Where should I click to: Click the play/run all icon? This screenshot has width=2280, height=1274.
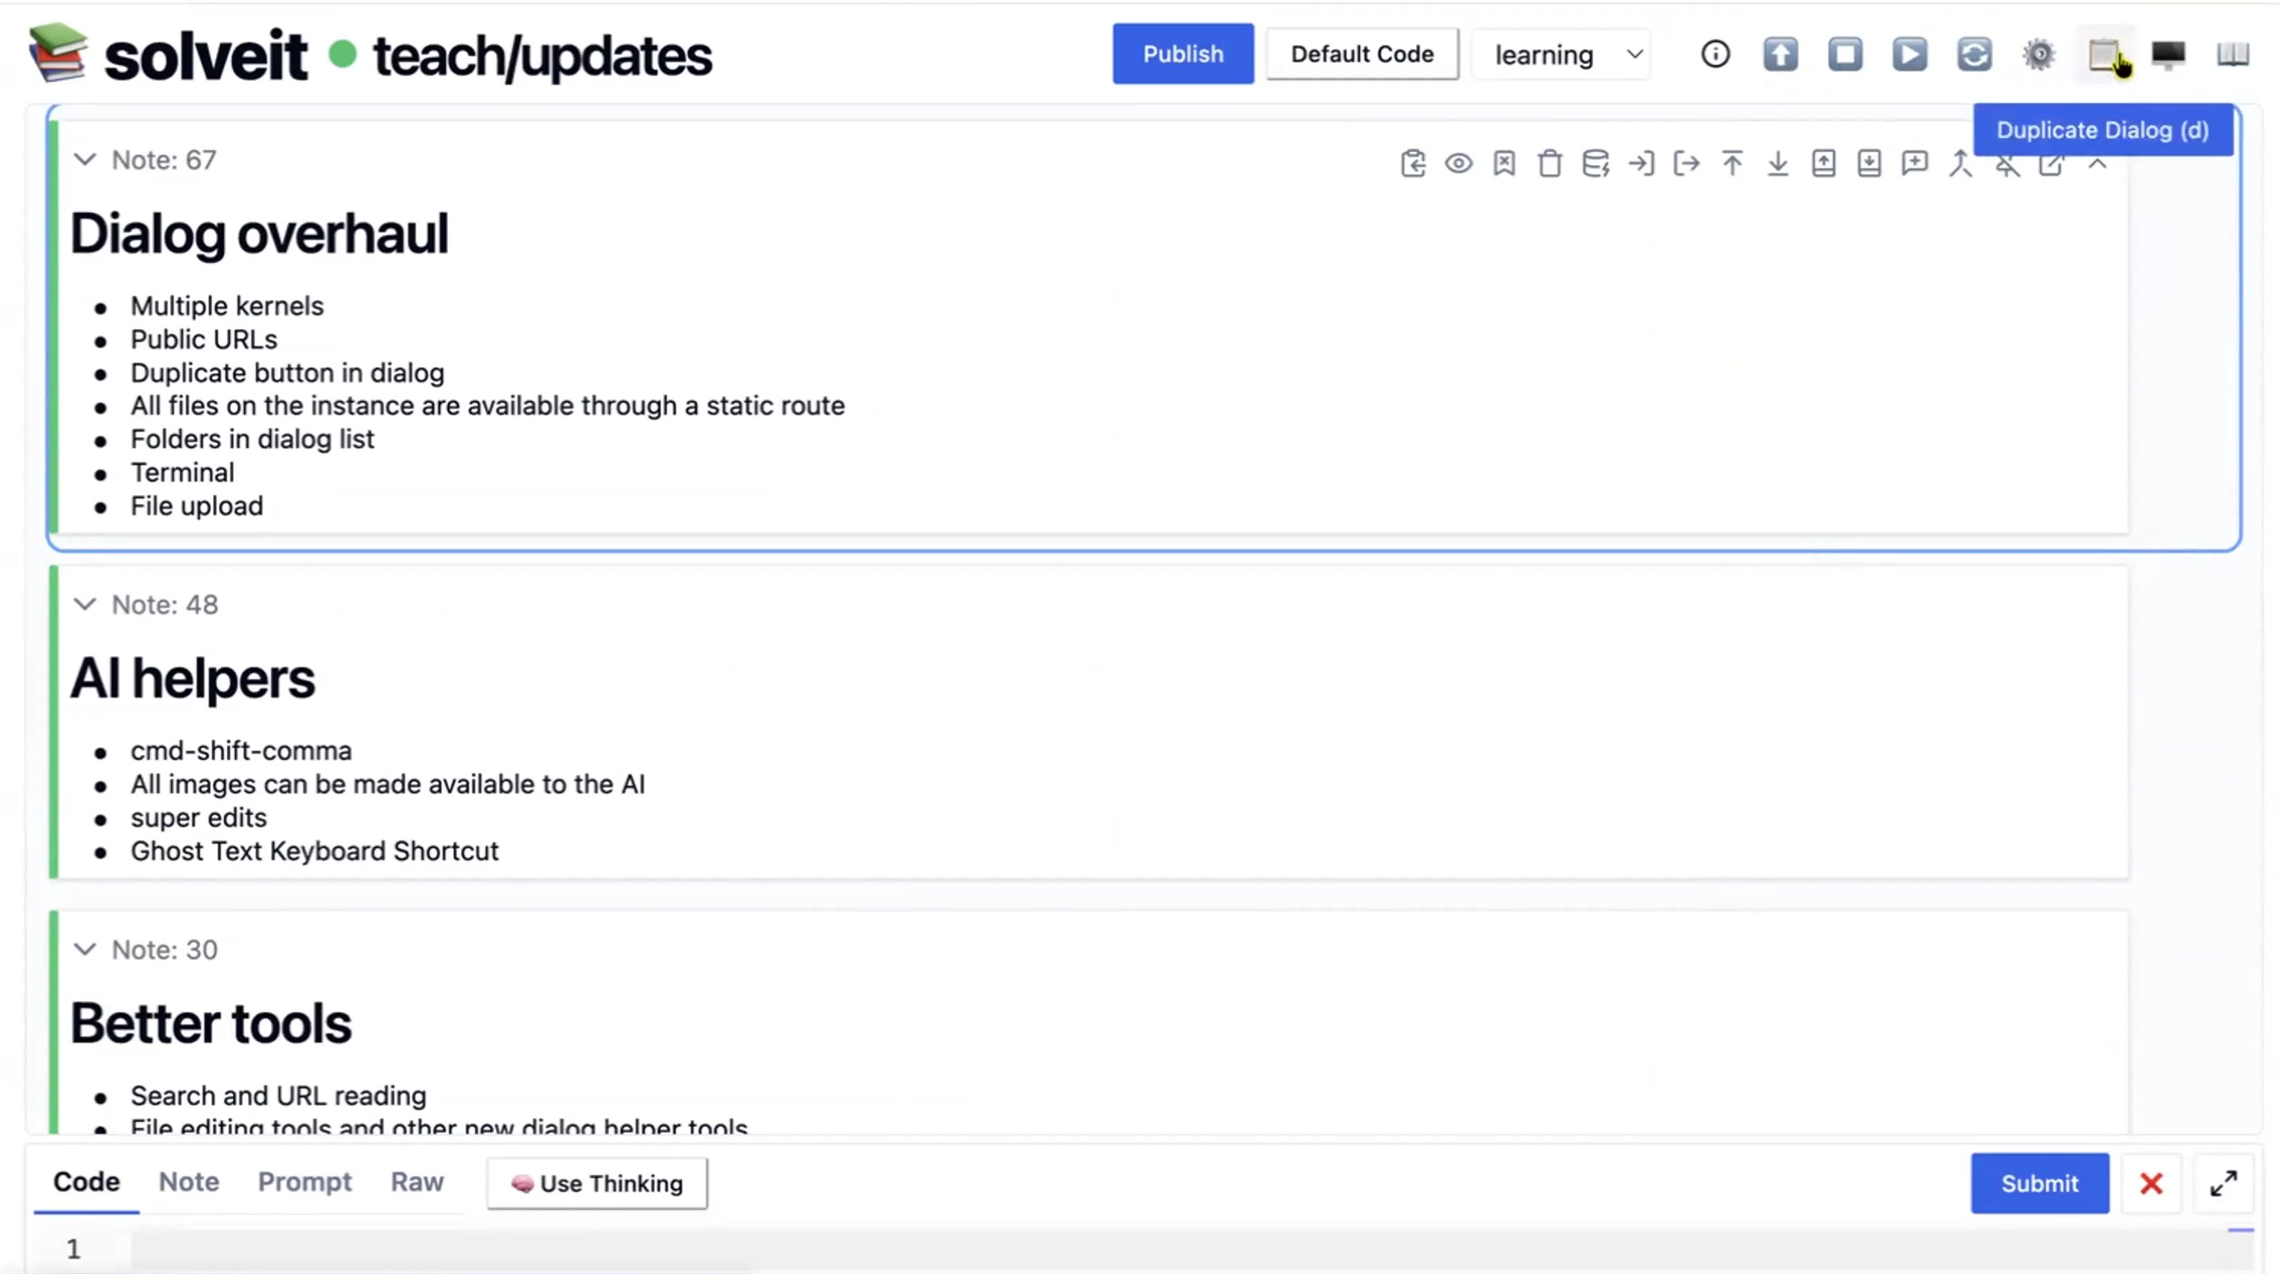pyautogui.click(x=1909, y=55)
